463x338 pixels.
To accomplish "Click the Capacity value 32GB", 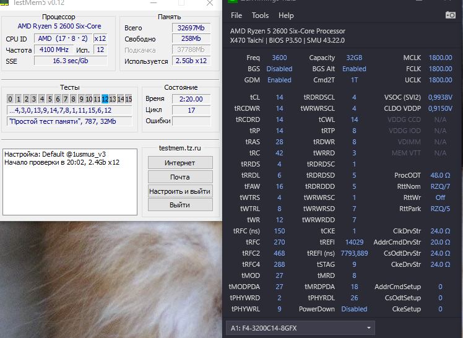I will click(x=354, y=58).
